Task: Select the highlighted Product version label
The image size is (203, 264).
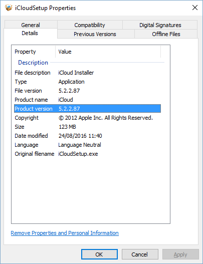Action: tap(34, 109)
